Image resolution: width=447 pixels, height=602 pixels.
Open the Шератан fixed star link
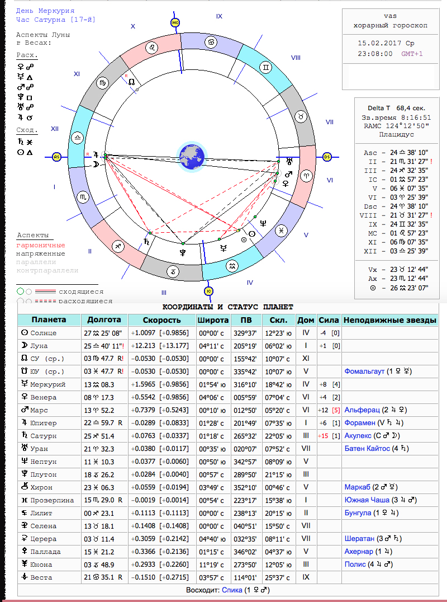pyautogui.click(x=359, y=539)
